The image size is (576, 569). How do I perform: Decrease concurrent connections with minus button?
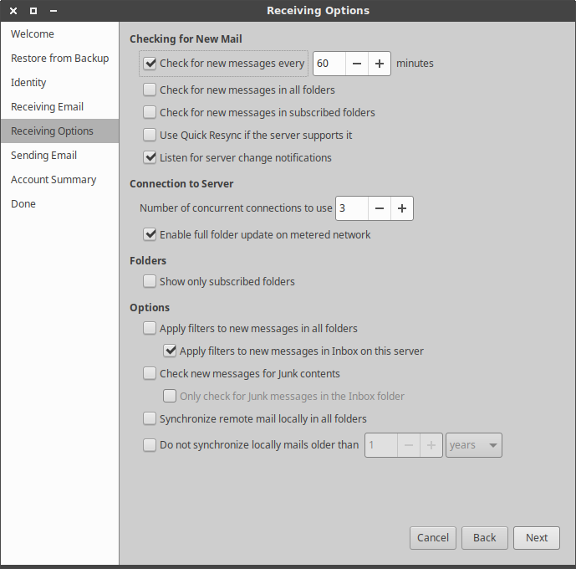pyautogui.click(x=380, y=208)
